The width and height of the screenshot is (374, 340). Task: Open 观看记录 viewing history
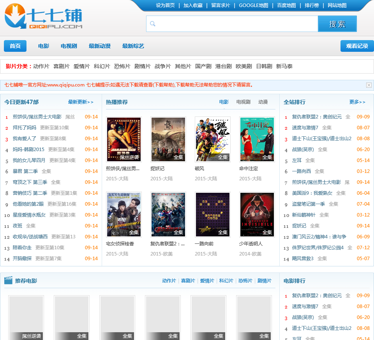357,46
